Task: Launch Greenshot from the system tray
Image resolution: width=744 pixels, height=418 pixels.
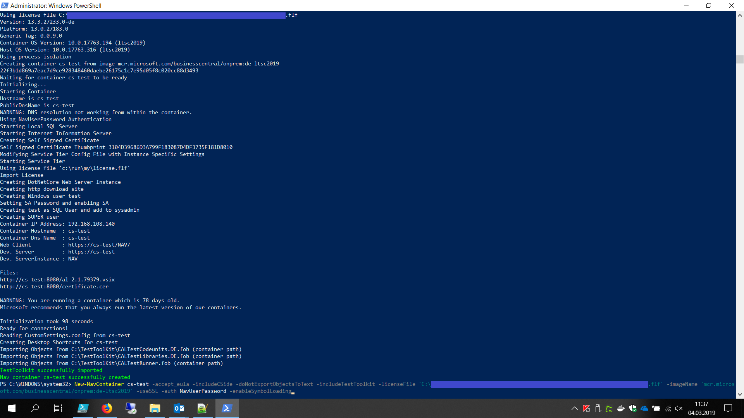Action: [610, 408]
